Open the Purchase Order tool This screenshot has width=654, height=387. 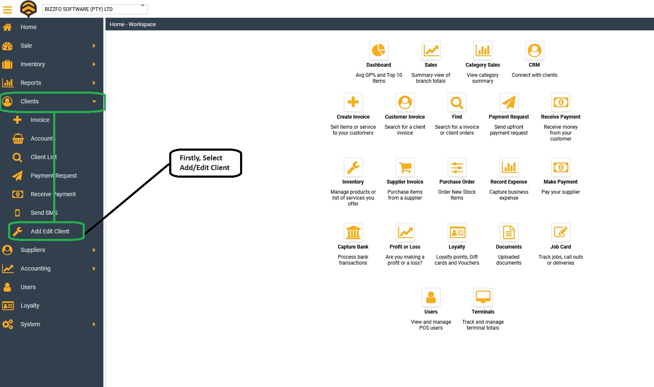[x=457, y=167]
